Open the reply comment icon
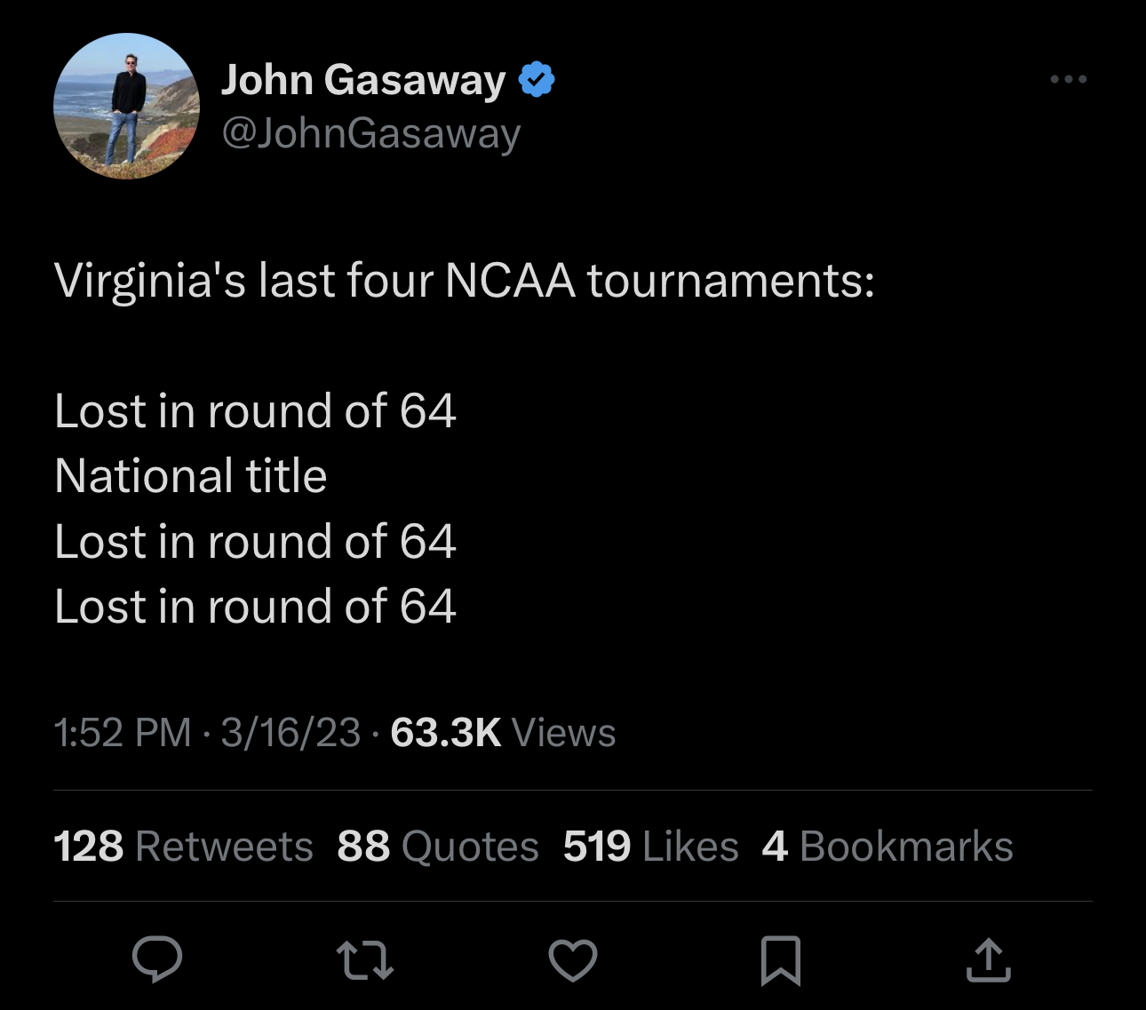1146x1010 pixels. click(157, 960)
